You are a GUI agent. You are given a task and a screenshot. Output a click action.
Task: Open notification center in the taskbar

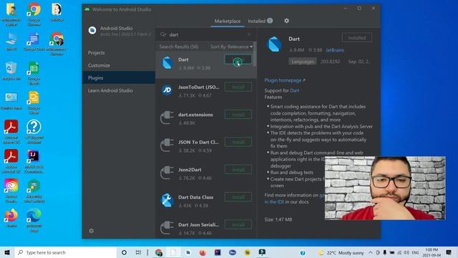449,252
